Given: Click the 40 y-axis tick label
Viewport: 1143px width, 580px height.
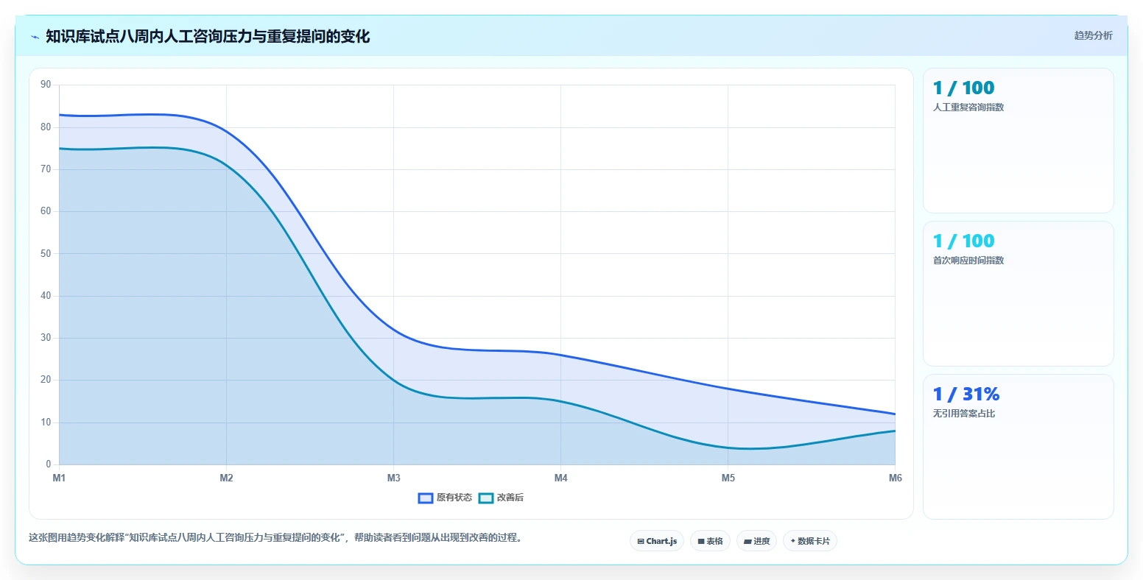Looking at the screenshot, I should tap(46, 296).
